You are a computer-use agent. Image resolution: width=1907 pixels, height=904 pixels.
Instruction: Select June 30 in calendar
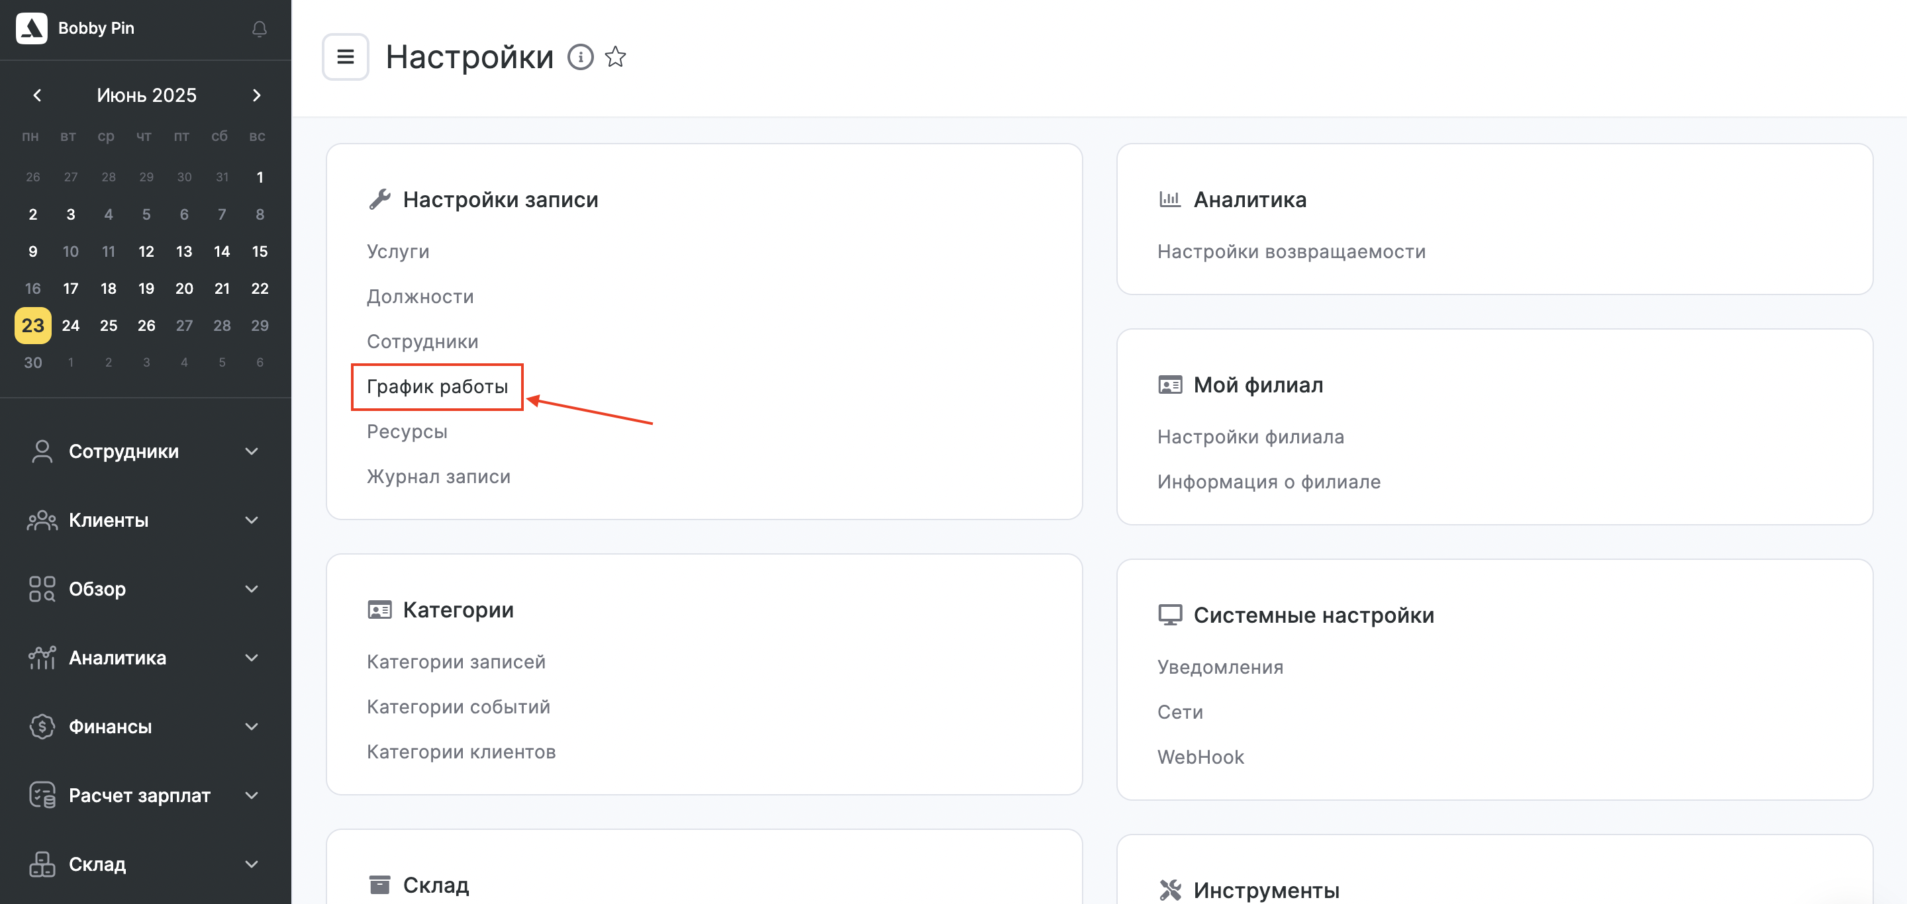tap(32, 363)
